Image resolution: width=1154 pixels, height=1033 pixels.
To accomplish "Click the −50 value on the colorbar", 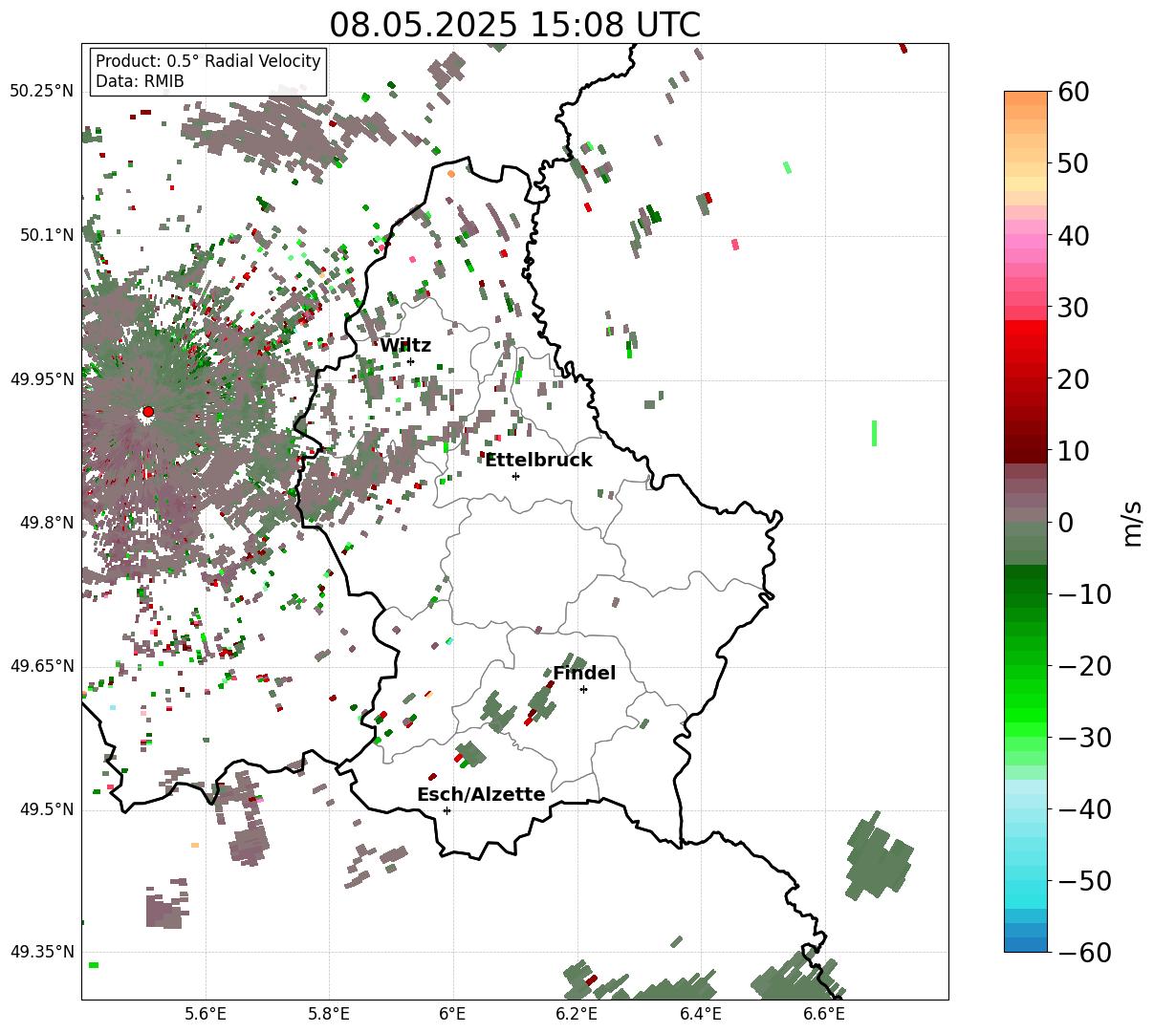I will coord(1084,881).
